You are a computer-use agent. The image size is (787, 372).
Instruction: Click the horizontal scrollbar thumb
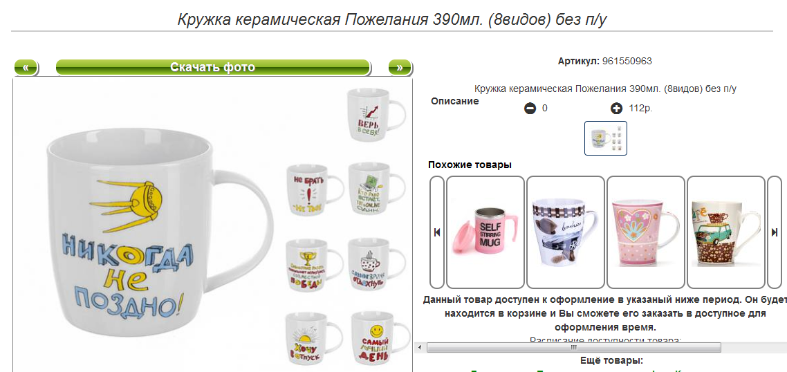pyautogui.click(x=574, y=347)
